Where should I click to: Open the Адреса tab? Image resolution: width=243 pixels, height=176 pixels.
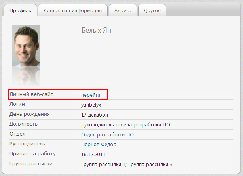[x=123, y=10]
